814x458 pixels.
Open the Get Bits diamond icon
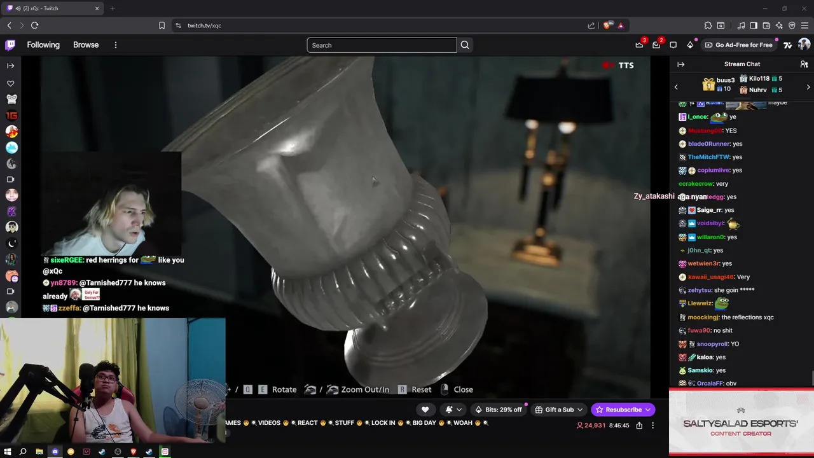(x=690, y=45)
